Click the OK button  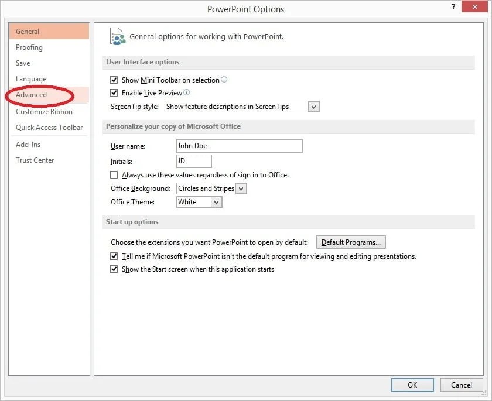pyautogui.click(x=412, y=385)
